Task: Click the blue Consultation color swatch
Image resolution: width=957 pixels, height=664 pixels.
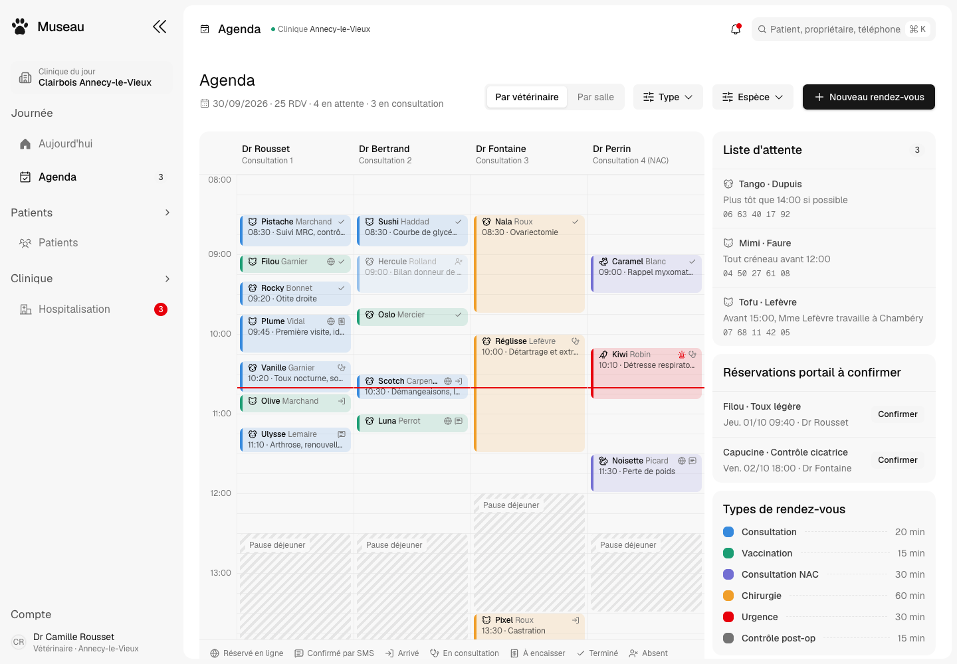Action: point(728,532)
